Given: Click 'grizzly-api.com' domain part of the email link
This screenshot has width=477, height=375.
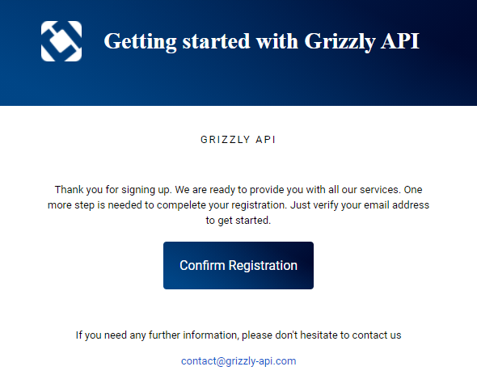Looking at the screenshot, I should (260, 361).
